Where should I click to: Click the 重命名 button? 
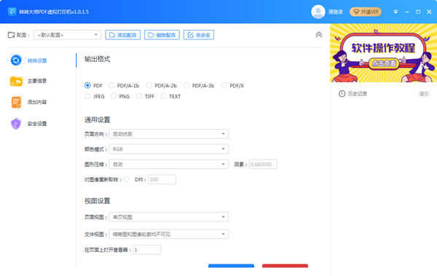pos(199,35)
